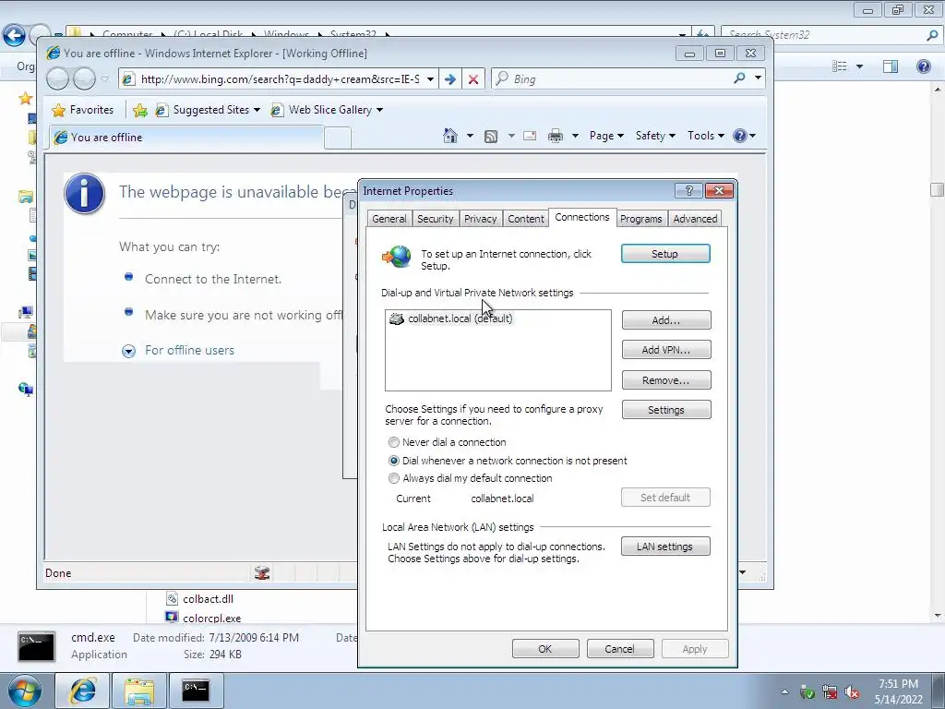This screenshot has width=945, height=709.
Task: Click the help question mark in Internet Properties
Action: [688, 190]
